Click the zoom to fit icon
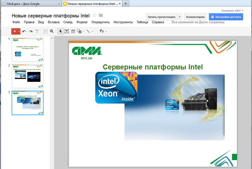This screenshot has height=169, width=252. pos(45,31)
